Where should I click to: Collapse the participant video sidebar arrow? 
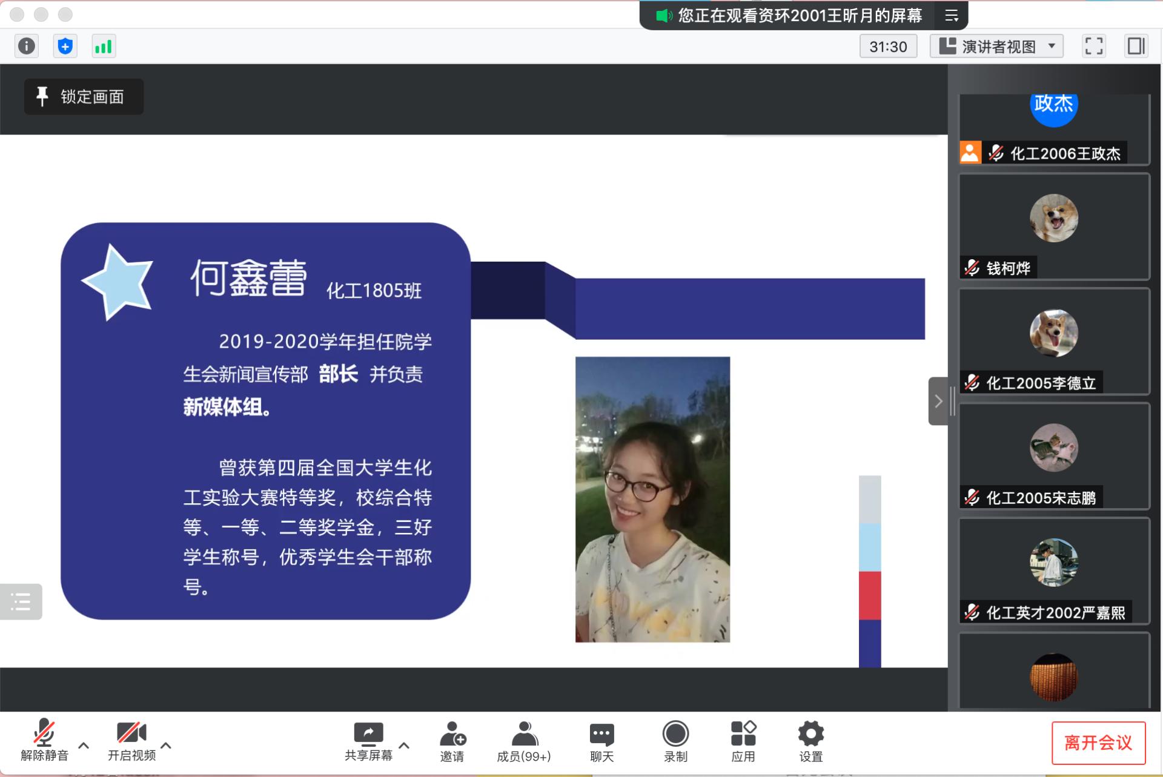click(938, 401)
